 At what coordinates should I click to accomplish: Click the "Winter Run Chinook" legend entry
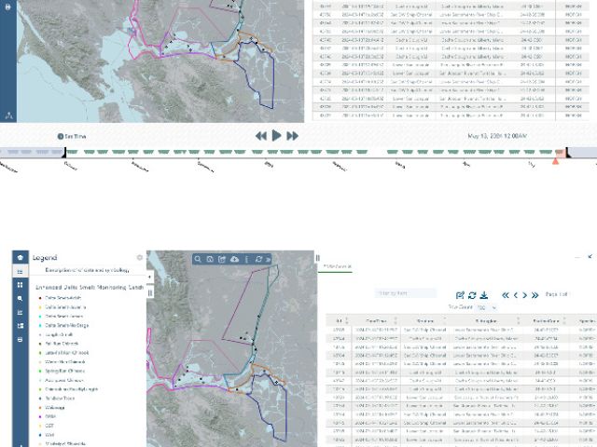click(64, 362)
